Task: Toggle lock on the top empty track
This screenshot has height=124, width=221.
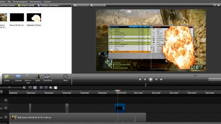Action: [6, 100]
